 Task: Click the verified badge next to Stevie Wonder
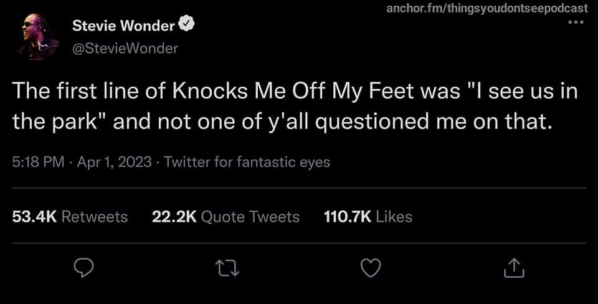187,25
